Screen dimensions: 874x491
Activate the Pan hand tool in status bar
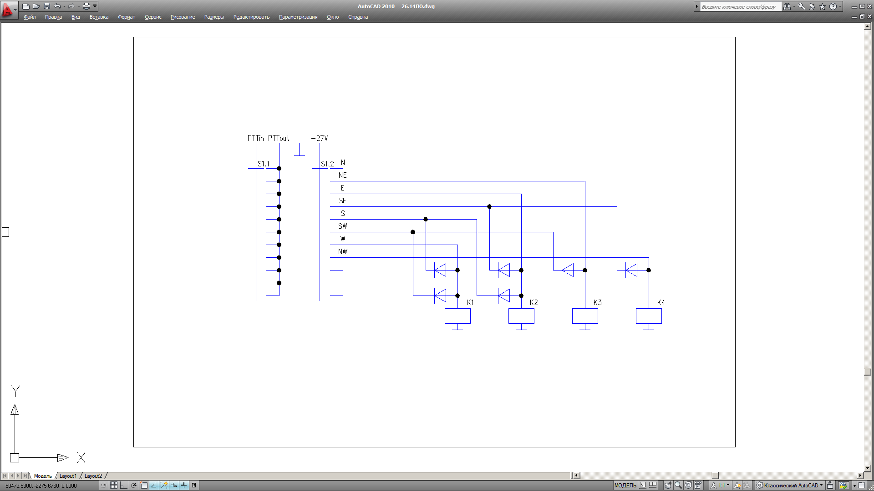point(668,486)
